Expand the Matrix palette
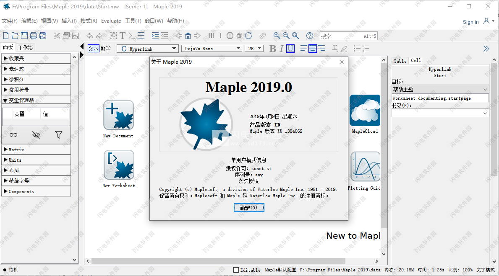This screenshot has width=499, height=276. pos(36,150)
